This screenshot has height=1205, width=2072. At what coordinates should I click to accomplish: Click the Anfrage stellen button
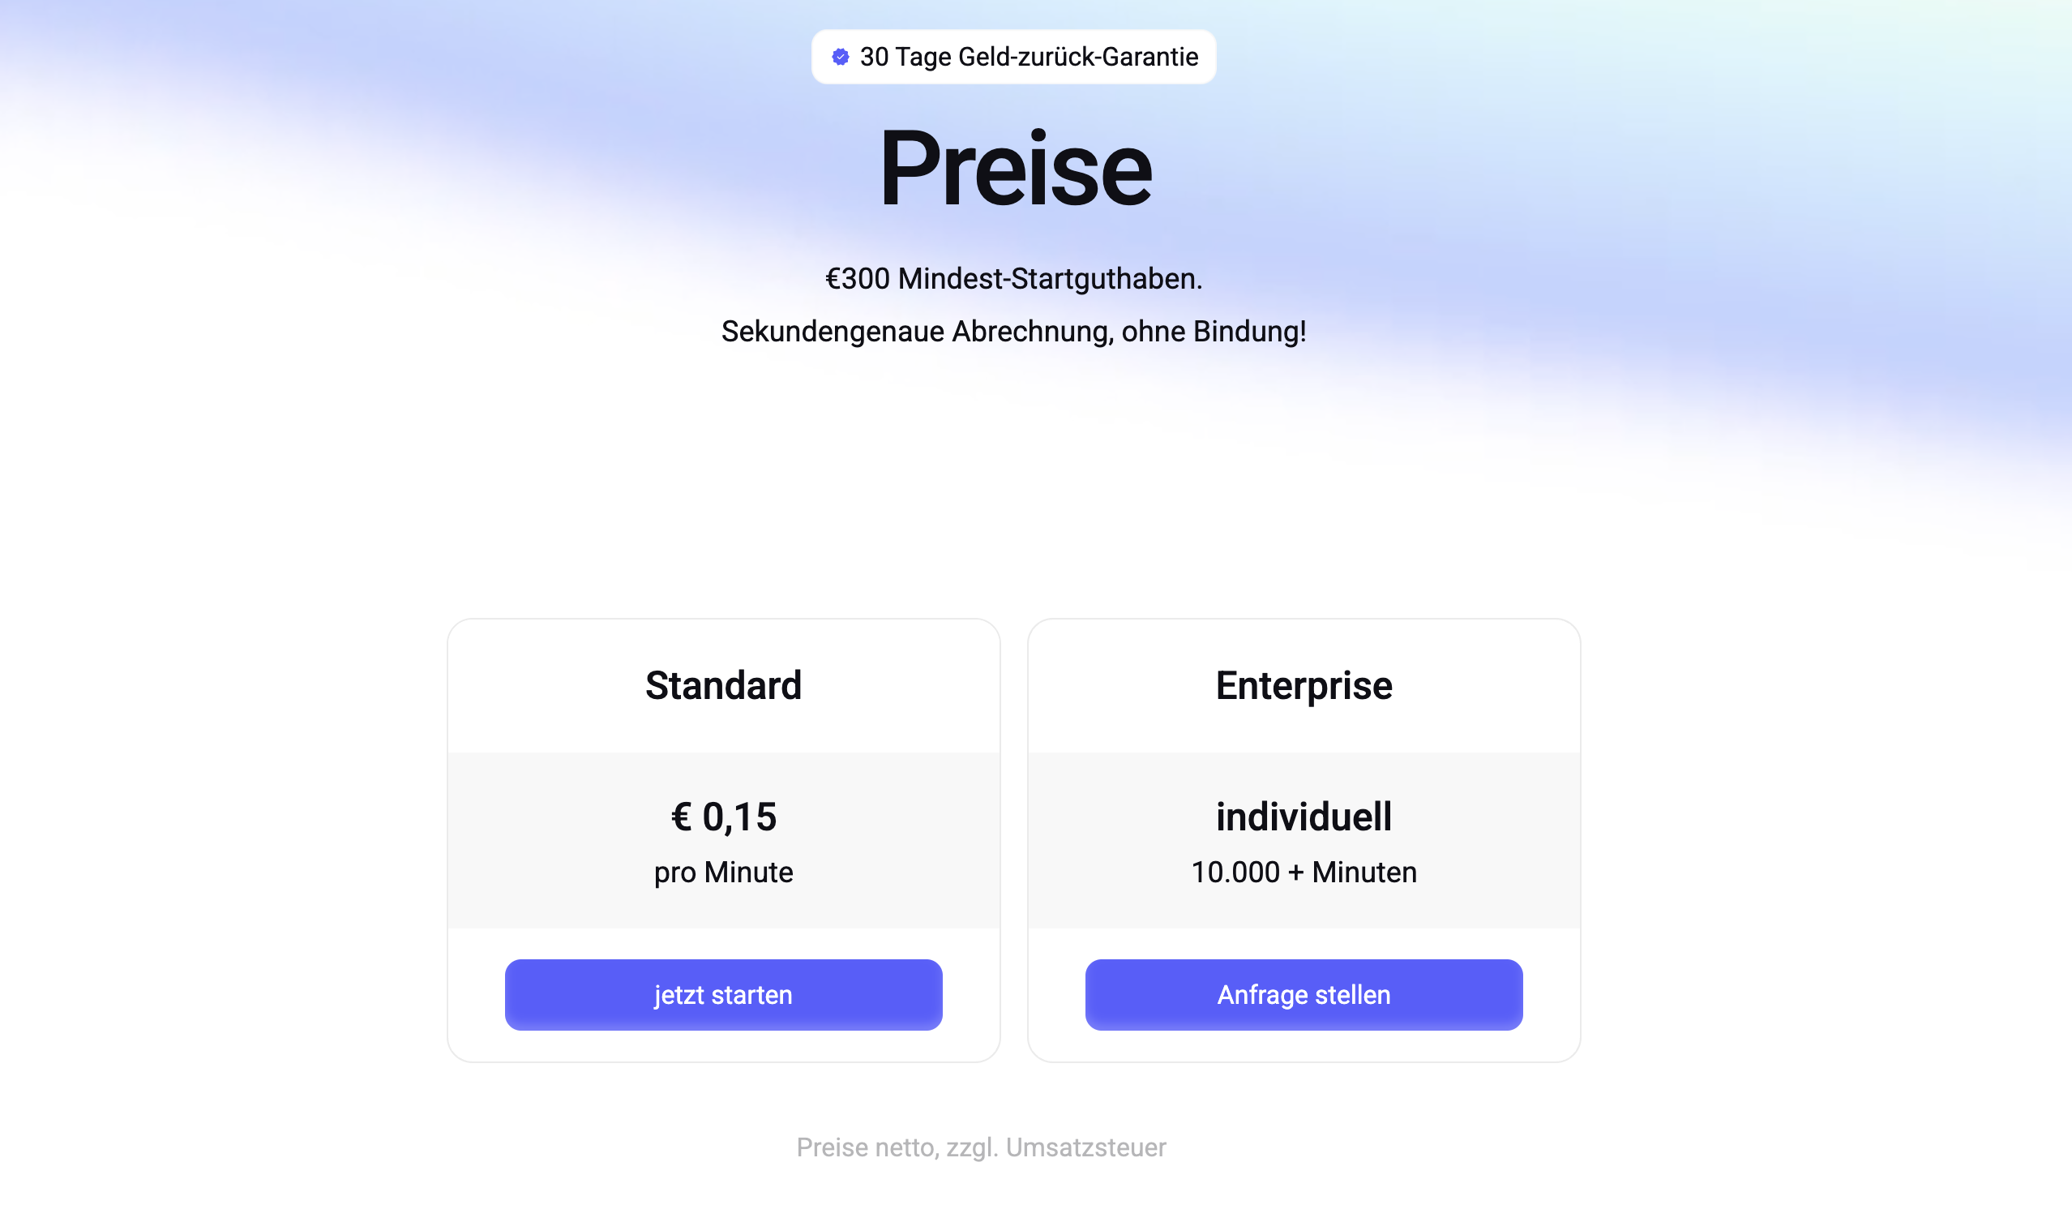(x=1304, y=994)
